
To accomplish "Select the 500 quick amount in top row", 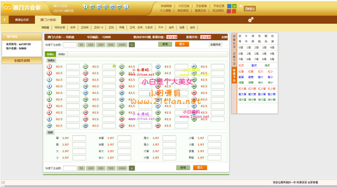I will [111, 45].
